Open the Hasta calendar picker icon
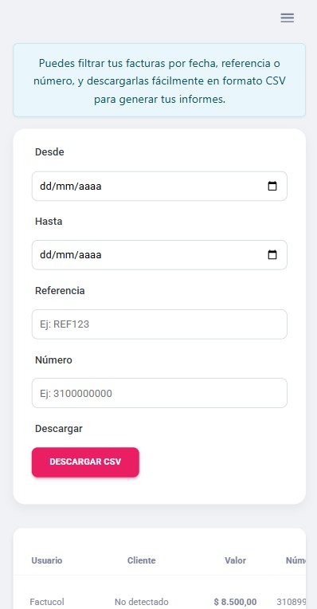The width and height of the screenshot is (317, 609). [272, 255]
